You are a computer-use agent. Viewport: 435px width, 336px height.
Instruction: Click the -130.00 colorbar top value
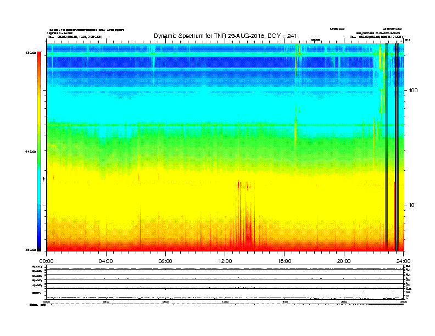30,53
